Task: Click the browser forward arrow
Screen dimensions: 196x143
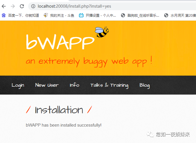Action: click(13, 6)
